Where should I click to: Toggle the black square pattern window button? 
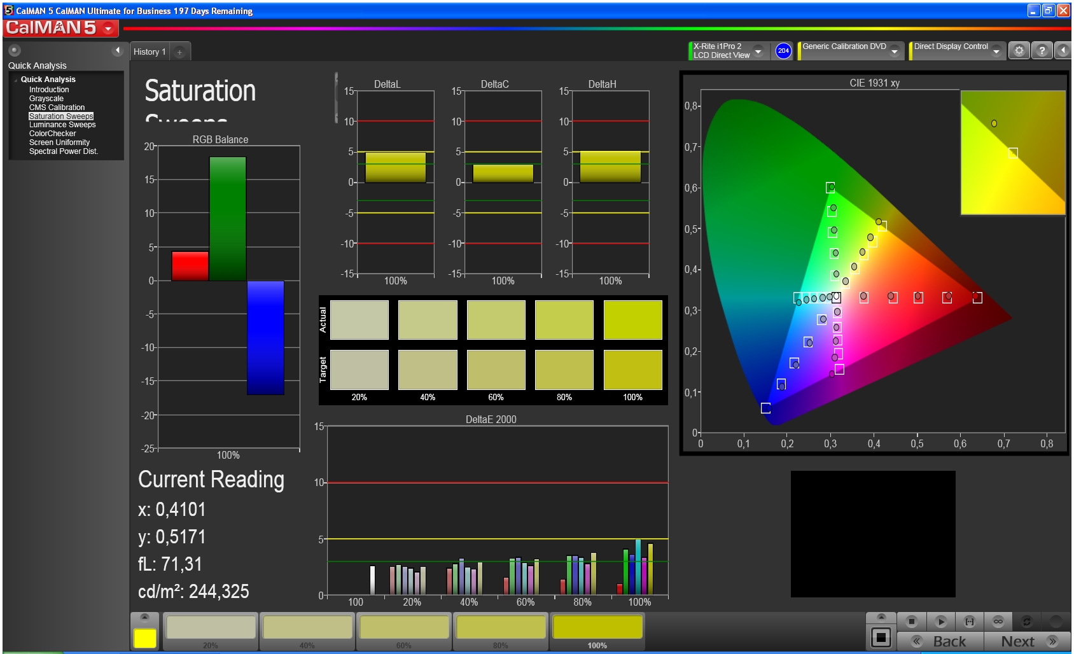(881, 637)
